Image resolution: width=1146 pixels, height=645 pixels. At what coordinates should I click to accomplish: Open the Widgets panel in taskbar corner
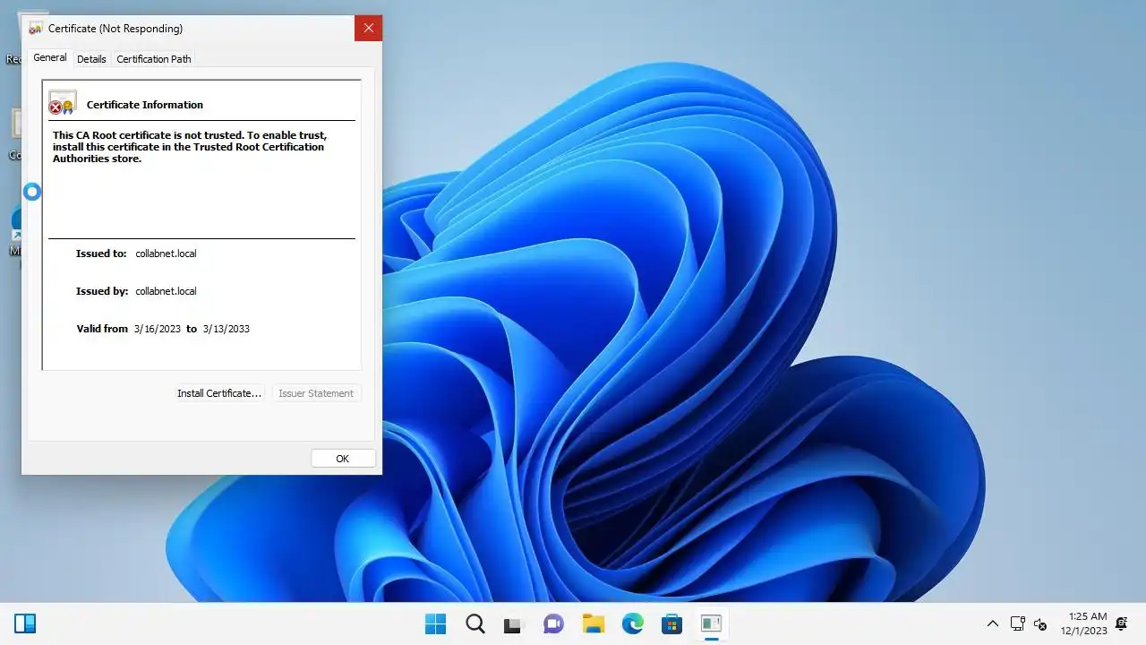[25, 623]
